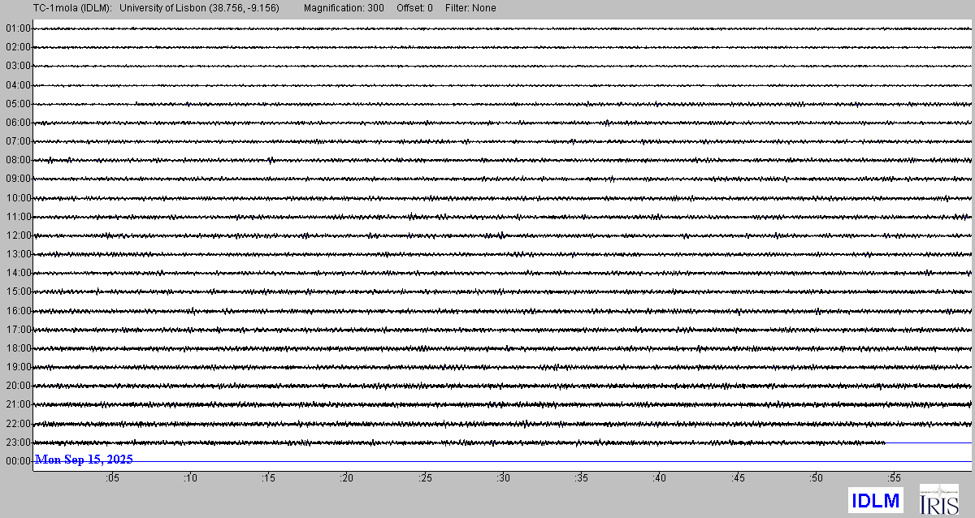Select the 05:00 hour row label
Viewport: 975px width, 518px height.
pyautogui.click(x=17, y=104)
